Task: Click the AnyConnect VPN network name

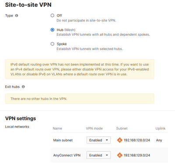Action: tap(67, 155)
